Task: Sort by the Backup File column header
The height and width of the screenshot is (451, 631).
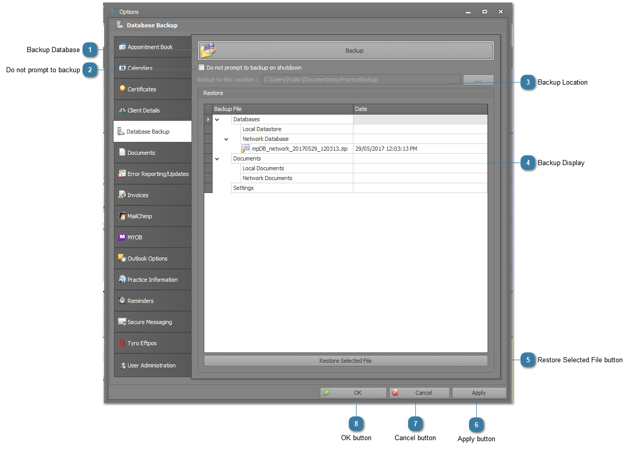Action: 283,109
